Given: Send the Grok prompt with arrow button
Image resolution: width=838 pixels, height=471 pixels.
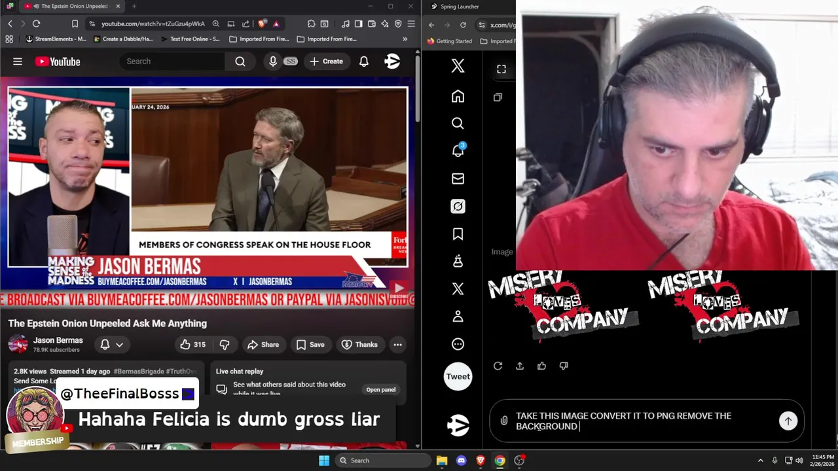Looking at the screenshot, I should (788, 421).
